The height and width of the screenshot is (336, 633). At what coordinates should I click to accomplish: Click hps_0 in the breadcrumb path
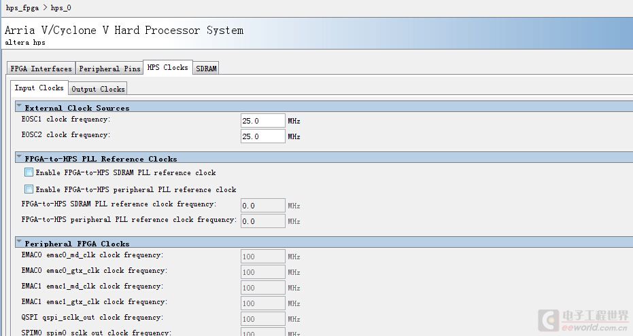pos(61,7)
